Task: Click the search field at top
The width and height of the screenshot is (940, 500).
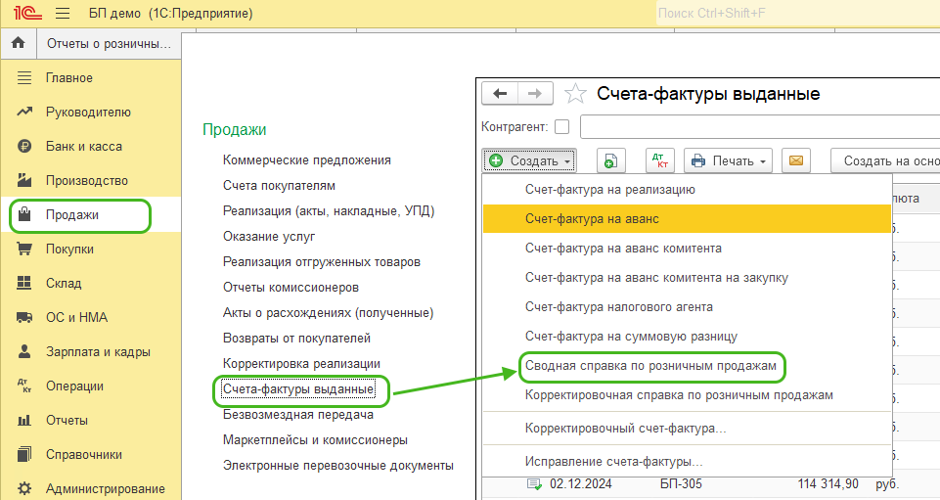Action: pyautogui.click(x=792, y=14)
